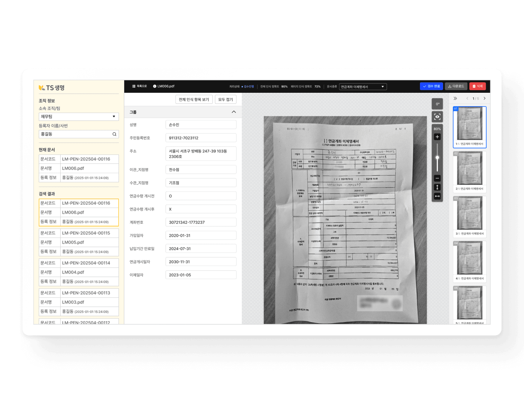Click the 주소 field with 서울시 서초구 address

201,154
